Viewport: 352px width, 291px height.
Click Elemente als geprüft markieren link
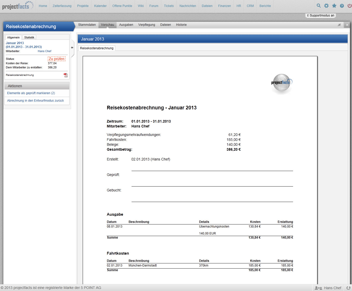point(31,93)
